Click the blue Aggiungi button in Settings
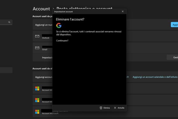Viewport: 178px width, 119px height. pyautogui.click(x=174, y=25)
